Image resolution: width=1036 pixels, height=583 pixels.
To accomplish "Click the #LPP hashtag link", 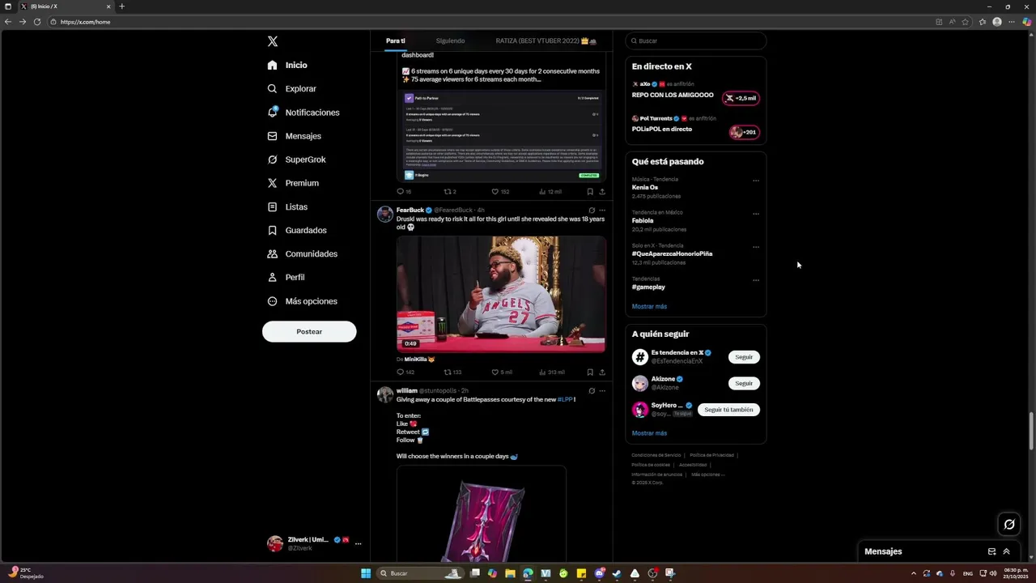I will pyautogui.click(x=565, y=399).
